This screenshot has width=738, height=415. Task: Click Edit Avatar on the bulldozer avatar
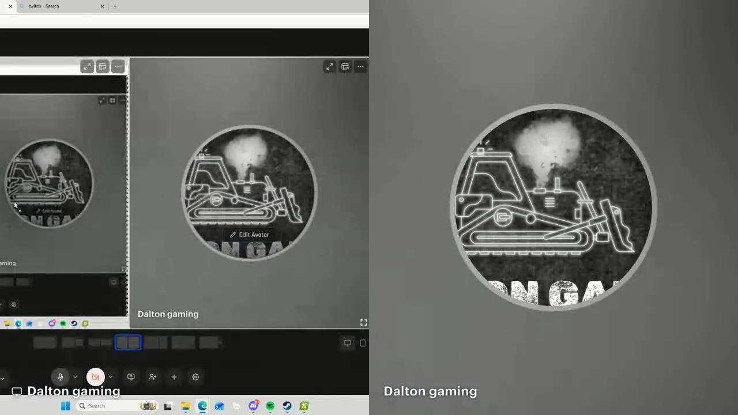tap(250, 235)
